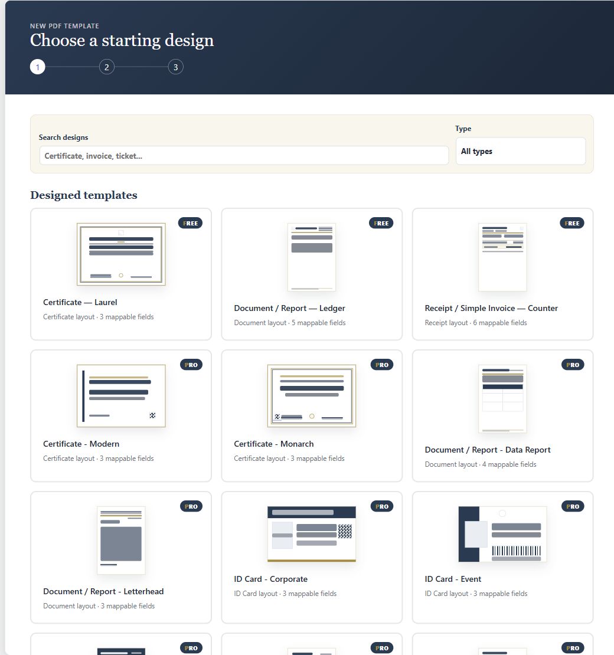Click the "Designed templates" heading
This screenshot has width=614, height=655.
pos(84,195)
